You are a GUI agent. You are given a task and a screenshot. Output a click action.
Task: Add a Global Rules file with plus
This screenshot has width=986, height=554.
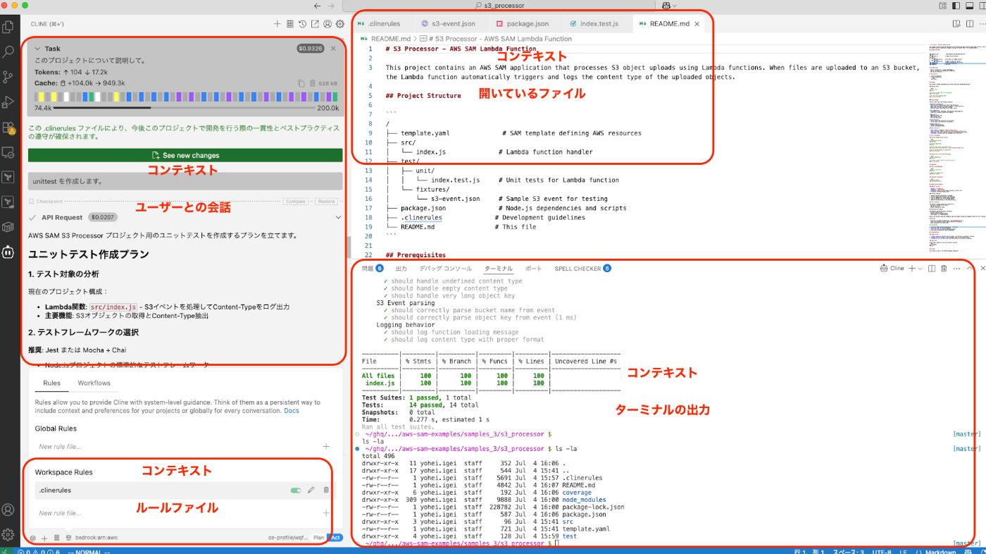coord(325,446)
